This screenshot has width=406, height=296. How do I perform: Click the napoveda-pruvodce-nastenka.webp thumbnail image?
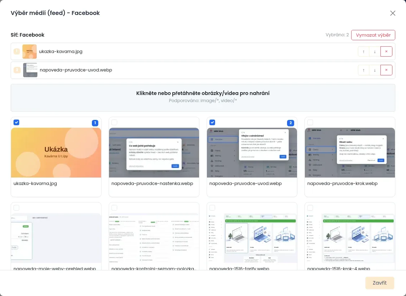[x=154, y=153]
